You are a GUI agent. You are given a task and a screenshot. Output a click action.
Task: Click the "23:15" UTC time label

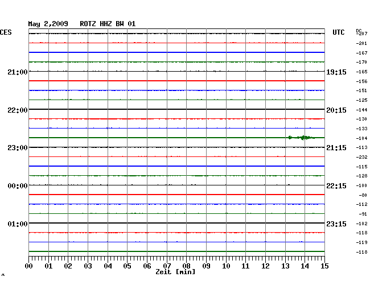336,224
